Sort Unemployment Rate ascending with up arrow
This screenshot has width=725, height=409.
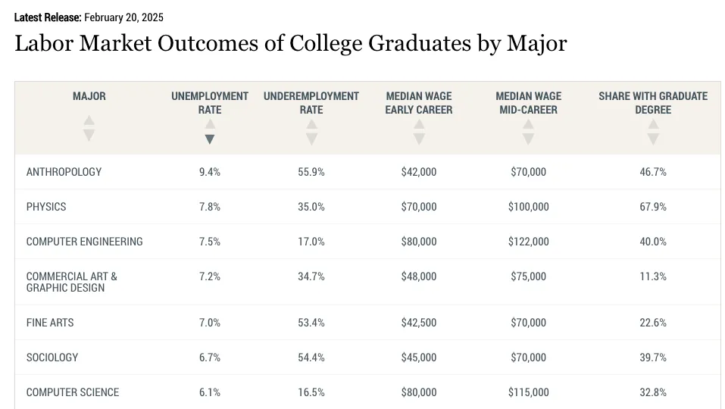pyautogui.click(x=210, y=125)
